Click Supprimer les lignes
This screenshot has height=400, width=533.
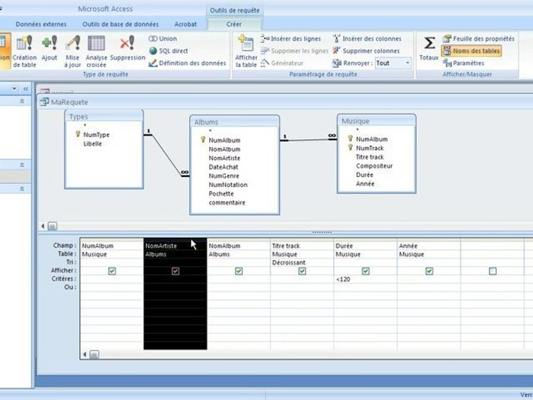click(294, 51)
